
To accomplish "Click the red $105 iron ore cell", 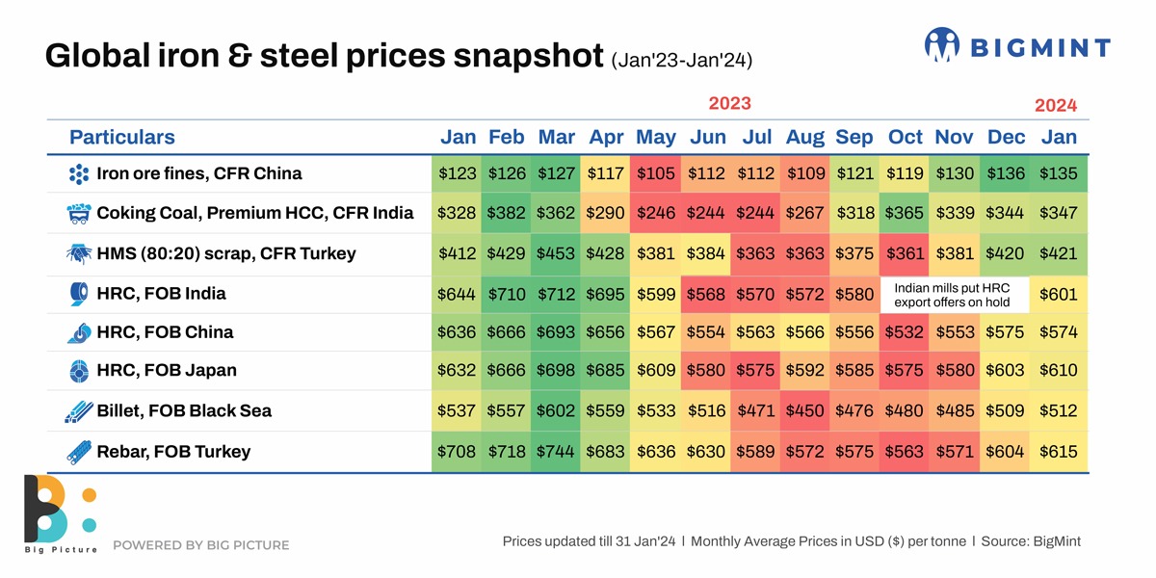I will [x=655, y=174].
